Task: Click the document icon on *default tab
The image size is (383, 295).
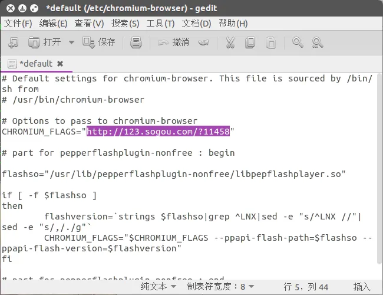Action: tap(12, 64)
